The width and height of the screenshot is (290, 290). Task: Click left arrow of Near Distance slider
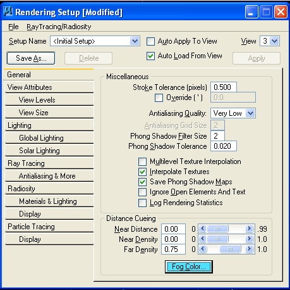point(203,229)
